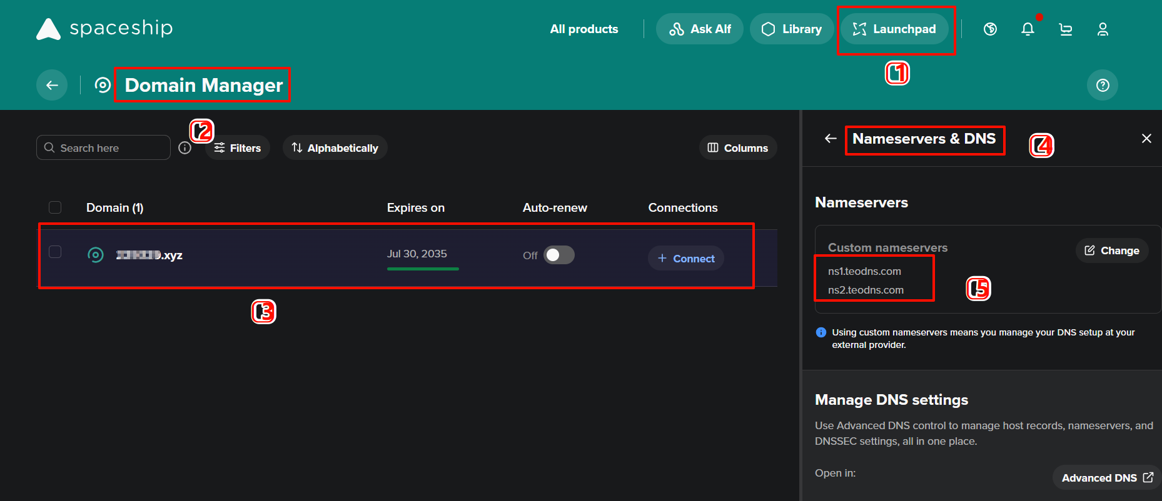This screenshot has height=501, width=1162.
Task: Click Connect for the .xyz domain
Action: click(x=686, y=258)
